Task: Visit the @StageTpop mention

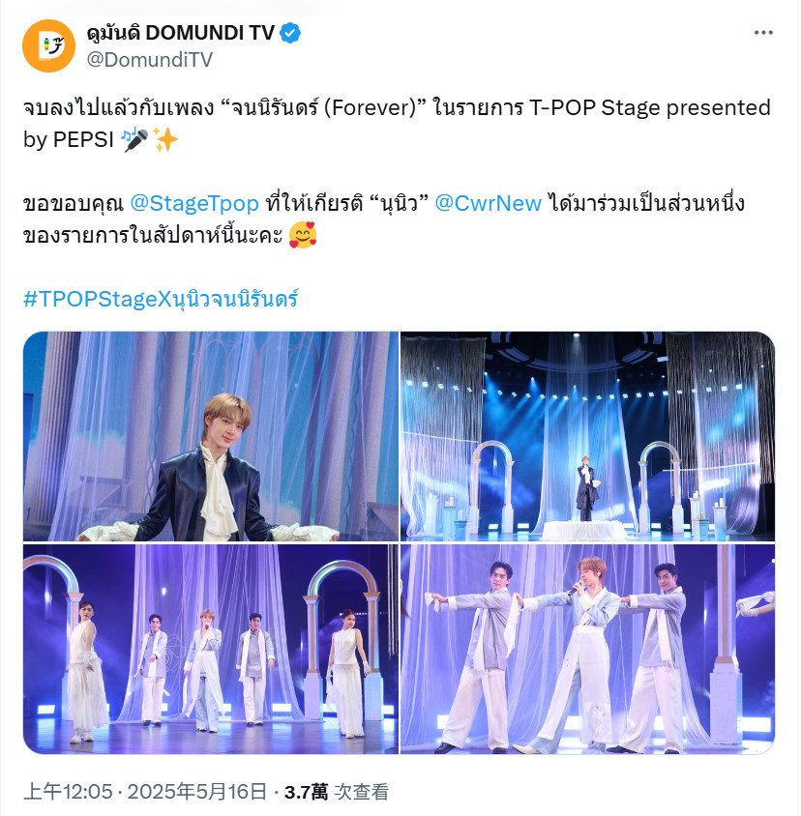Action: click(193, 203)
